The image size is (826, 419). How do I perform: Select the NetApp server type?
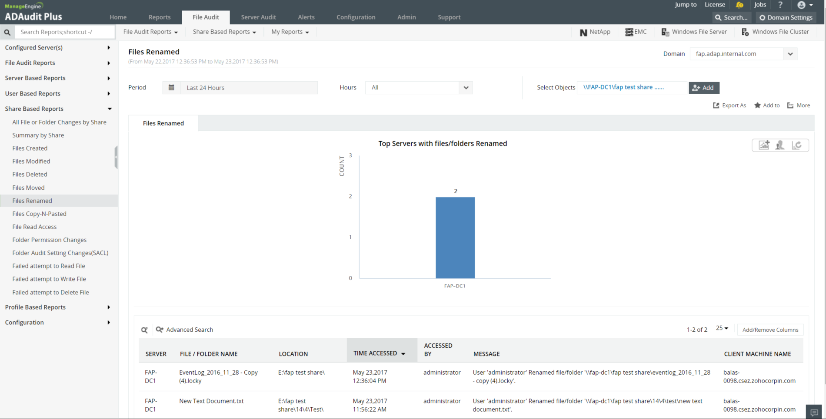click(x=595, y=32)
